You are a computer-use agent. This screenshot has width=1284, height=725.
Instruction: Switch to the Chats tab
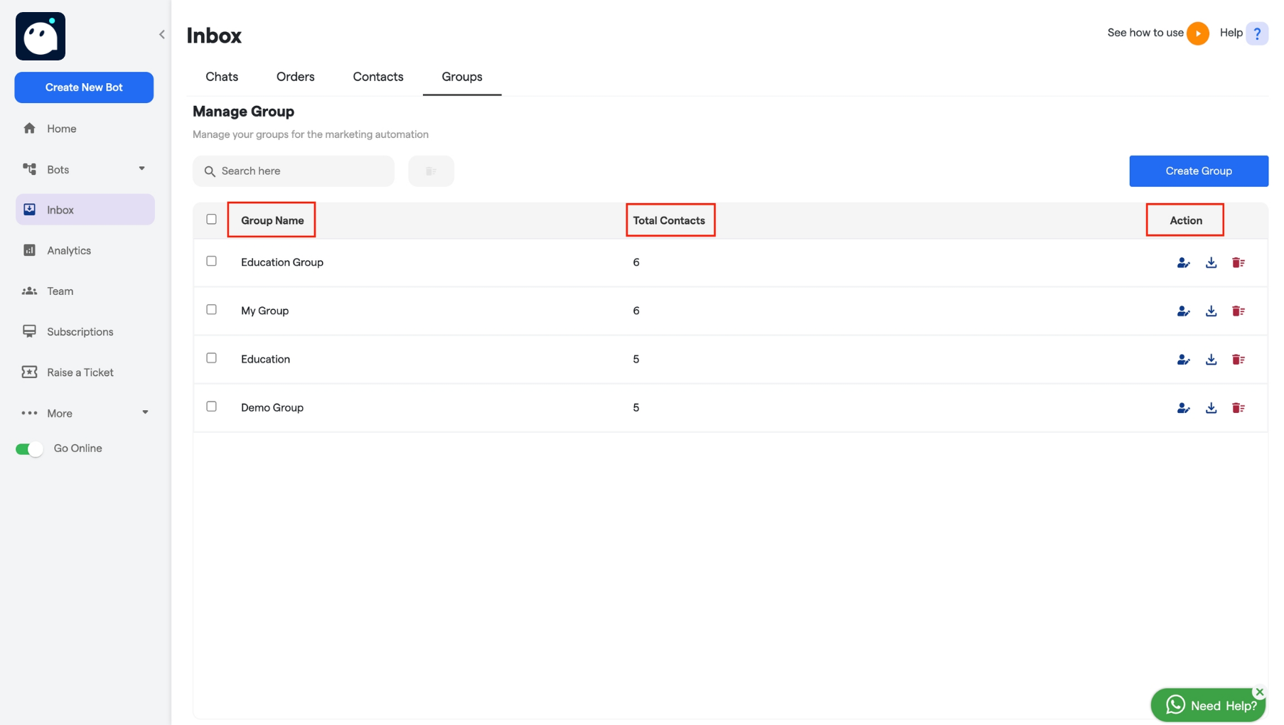pos(222,77)
